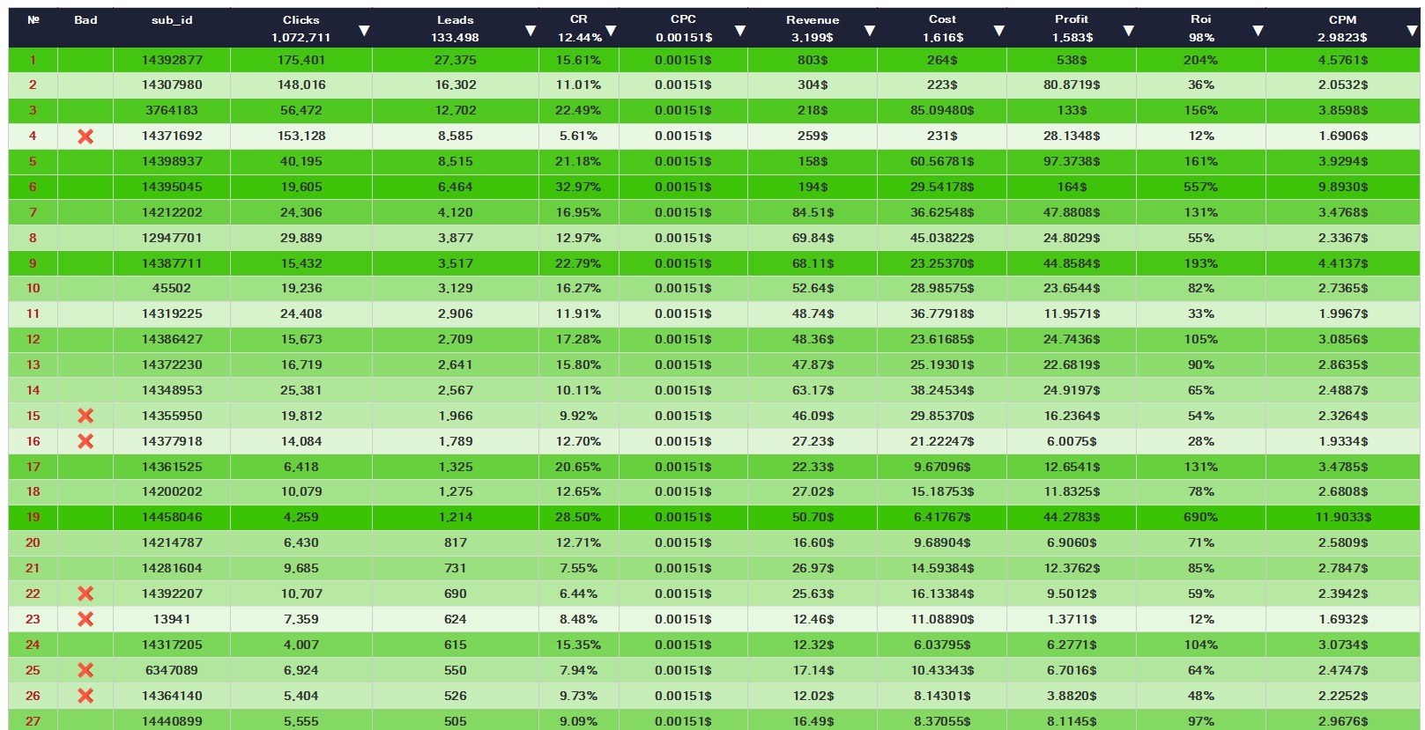Click the sub_id column header
Viewport: 1425px width, 730px height.
172,20
